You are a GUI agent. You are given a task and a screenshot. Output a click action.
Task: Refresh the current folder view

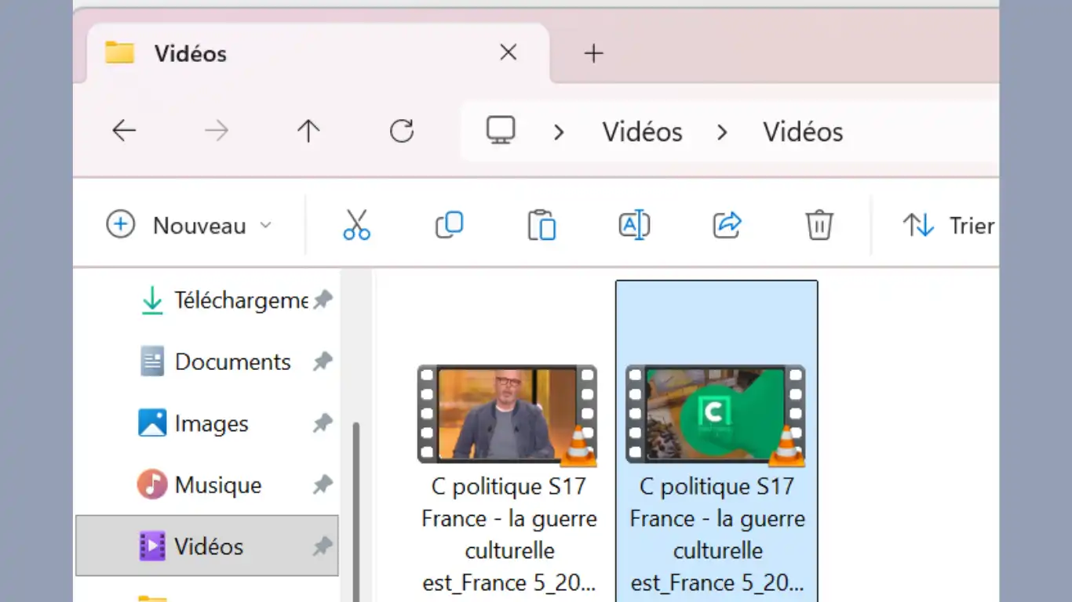click(x=402, y=131)
